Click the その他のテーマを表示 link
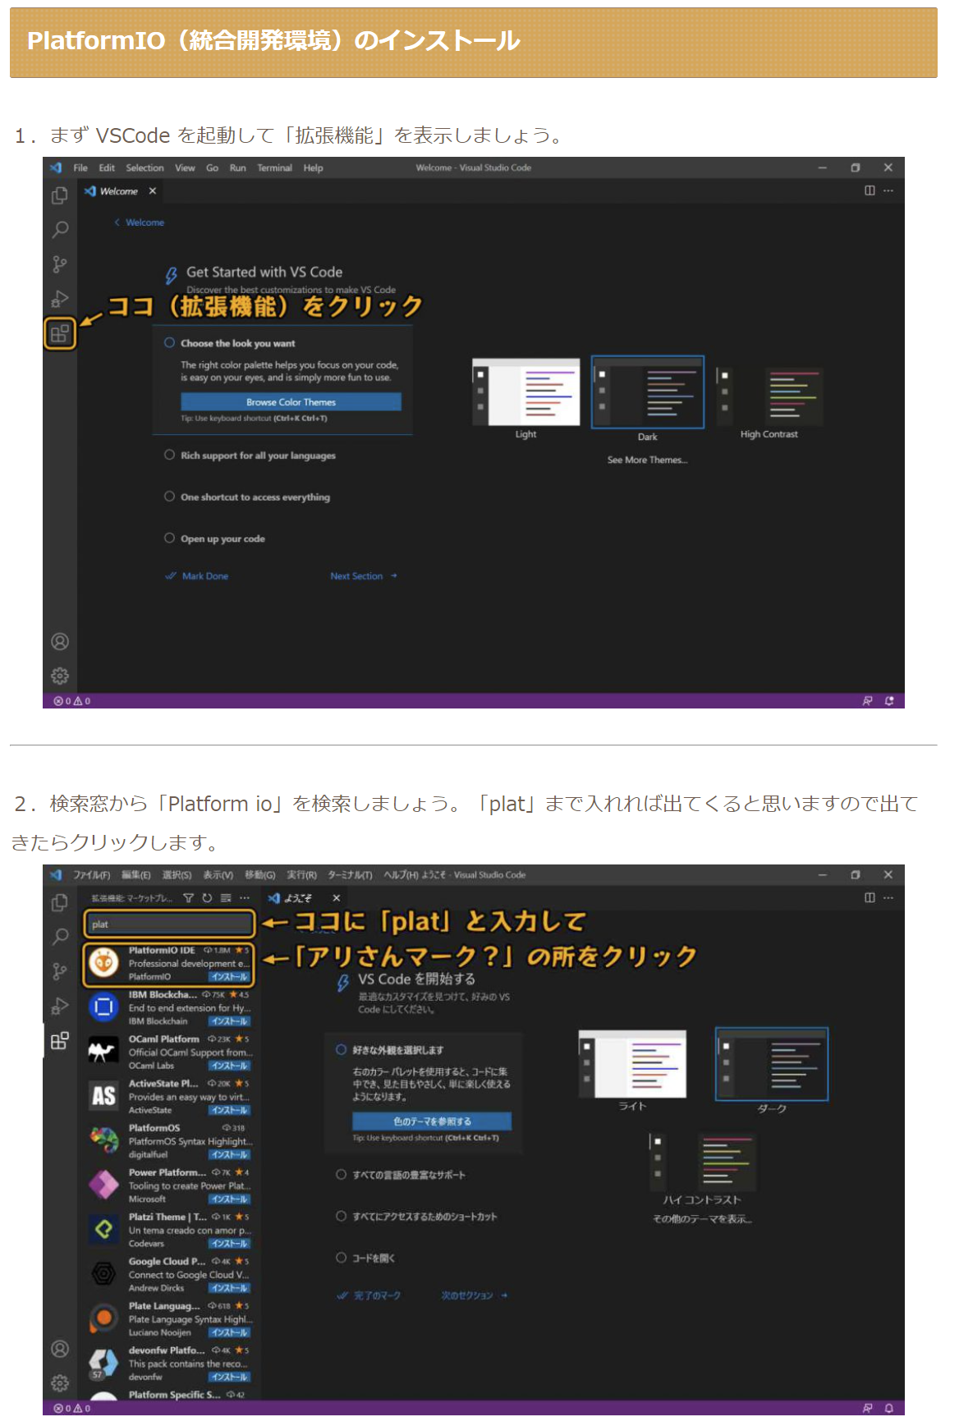 (x=702, y=1219)
